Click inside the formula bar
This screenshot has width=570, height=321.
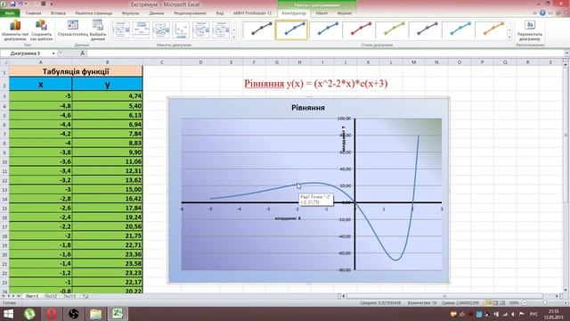pos(325,53)
